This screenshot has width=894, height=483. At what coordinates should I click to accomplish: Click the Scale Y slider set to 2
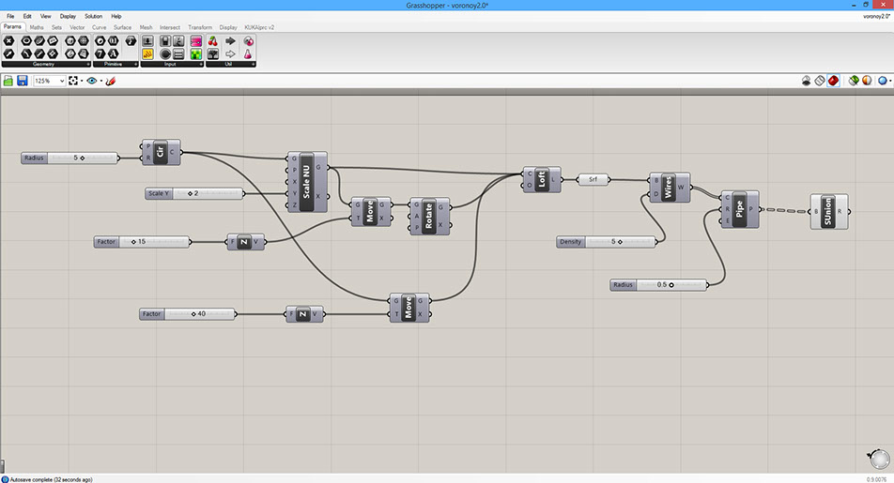[x=195, y=193]
